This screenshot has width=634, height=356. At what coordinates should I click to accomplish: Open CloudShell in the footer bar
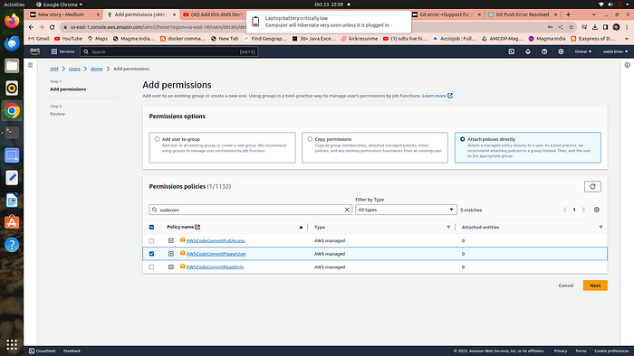tap(42, 351)
